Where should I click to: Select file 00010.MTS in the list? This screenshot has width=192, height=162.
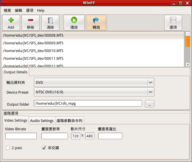coord(33,51)
